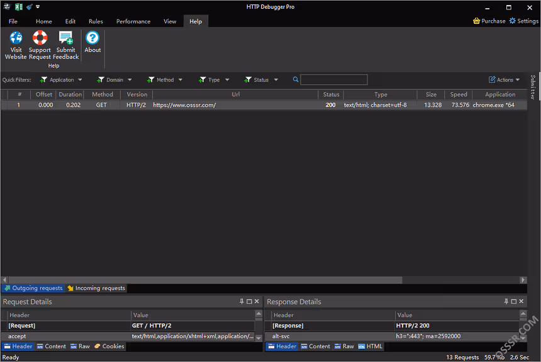Sort by the Size column header

pyautogui.click(x=430, y=94)
